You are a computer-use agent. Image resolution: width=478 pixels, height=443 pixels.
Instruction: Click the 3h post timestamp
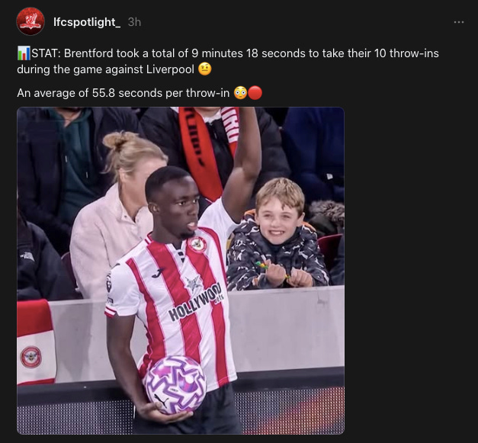tap(134, 22)
